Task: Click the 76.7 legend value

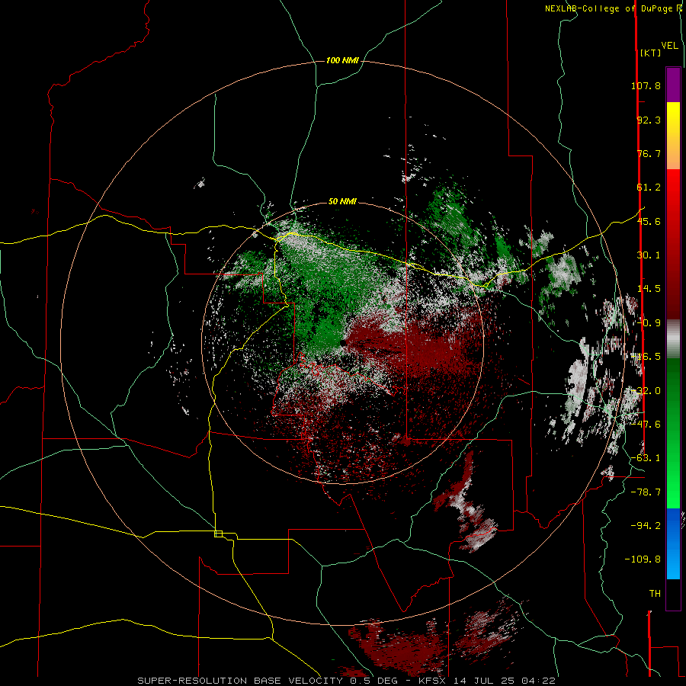Action: (x=649, y=153)
